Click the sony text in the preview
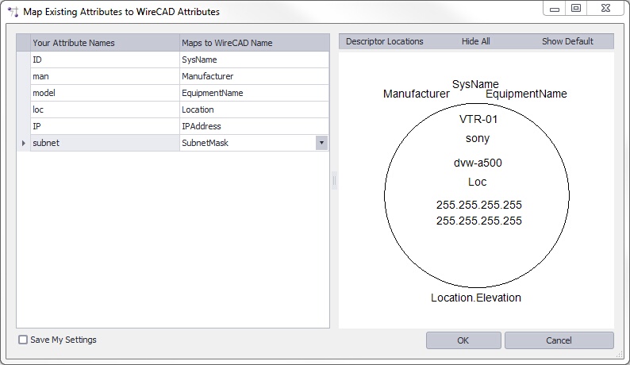Screen dimensions: 630x365 point(478,138)
